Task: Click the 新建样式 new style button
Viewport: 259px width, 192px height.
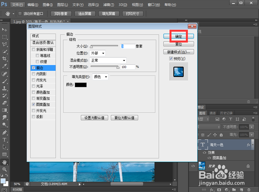Action: [178, 51]
